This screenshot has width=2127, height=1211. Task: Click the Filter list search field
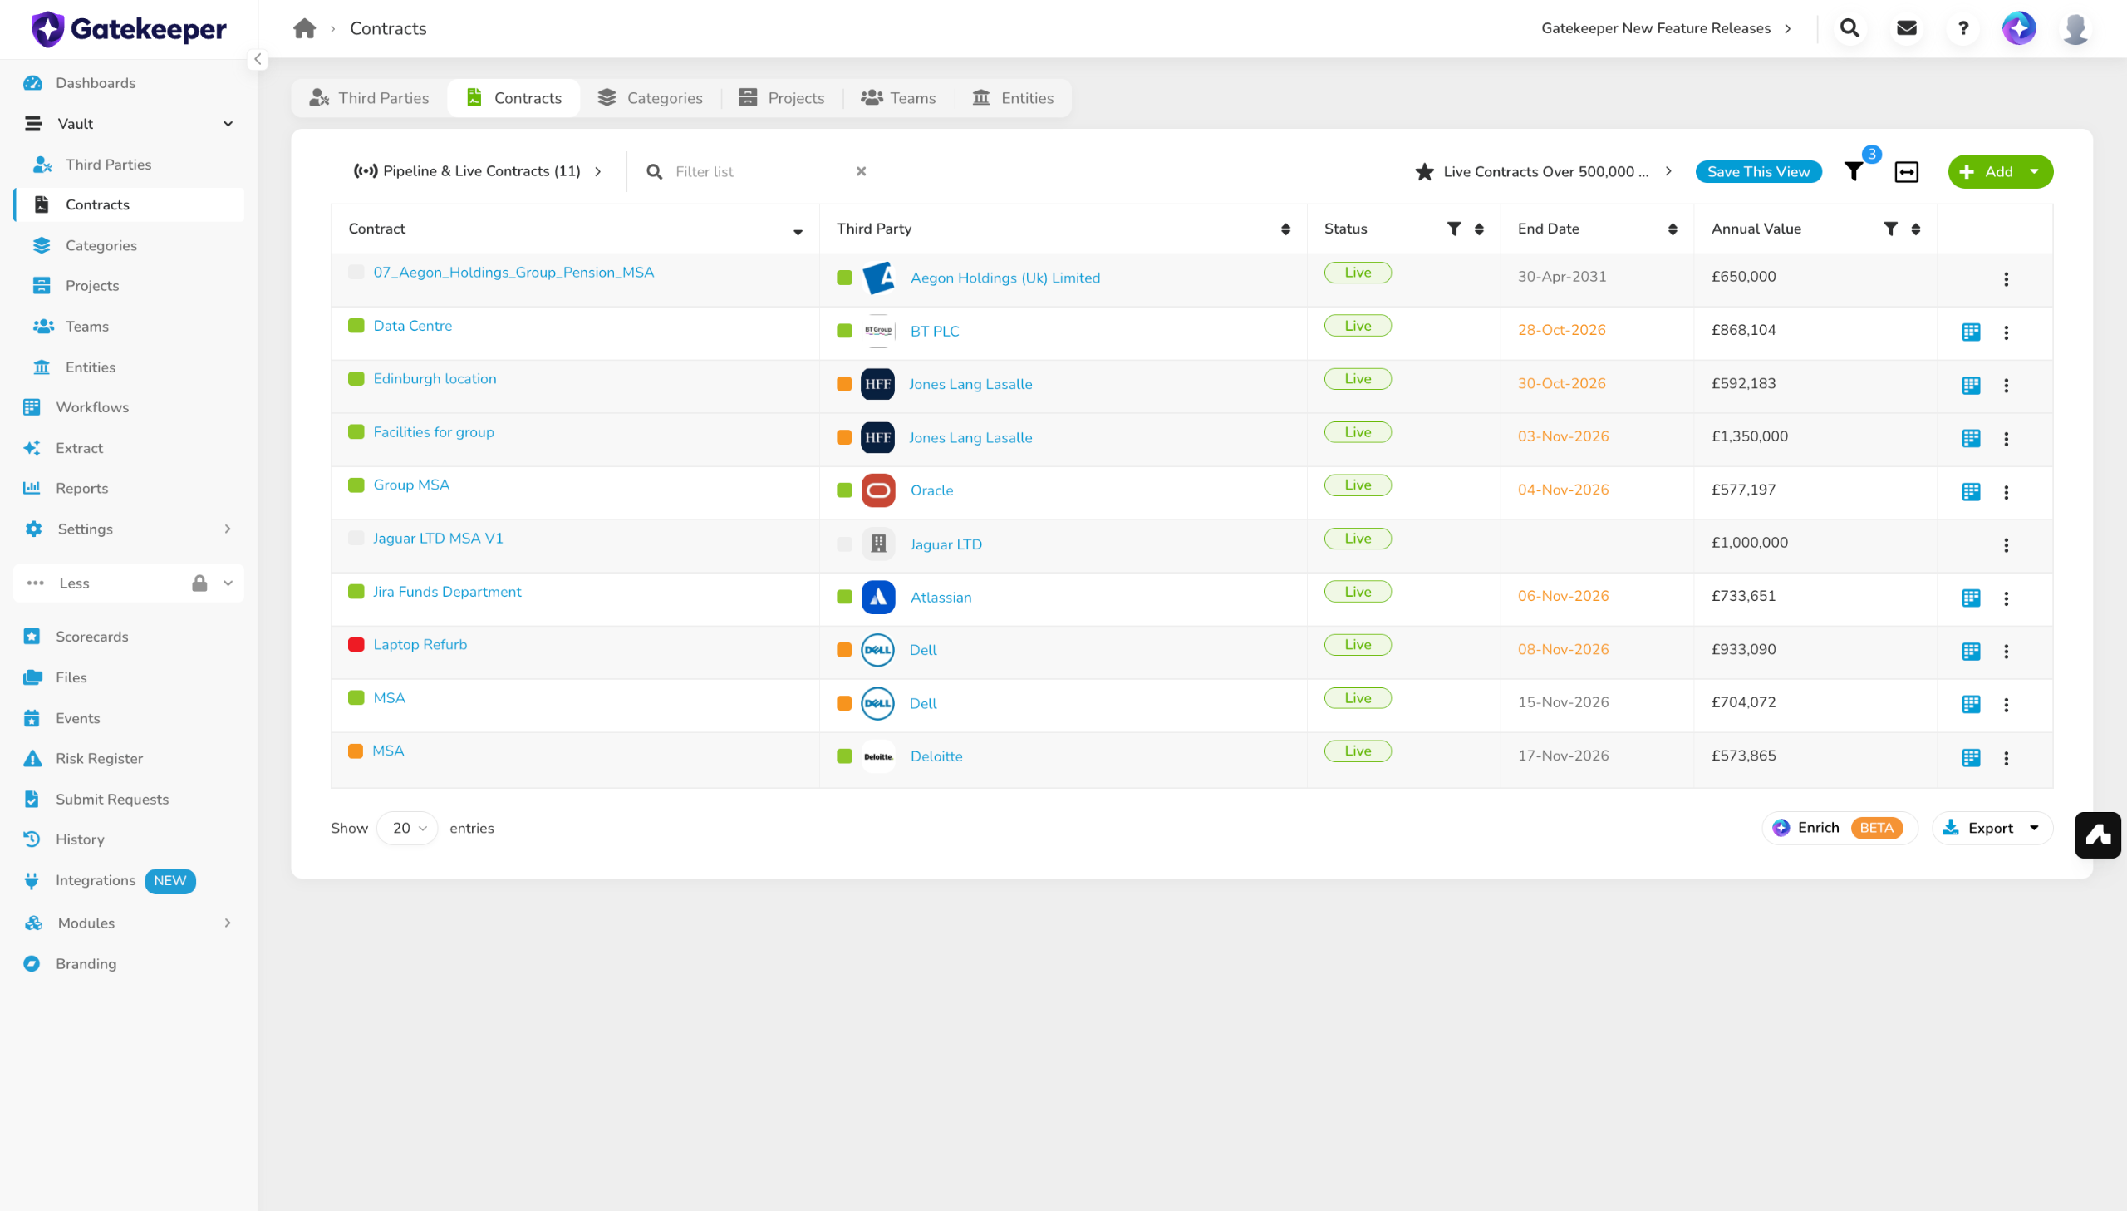point(760,171)
